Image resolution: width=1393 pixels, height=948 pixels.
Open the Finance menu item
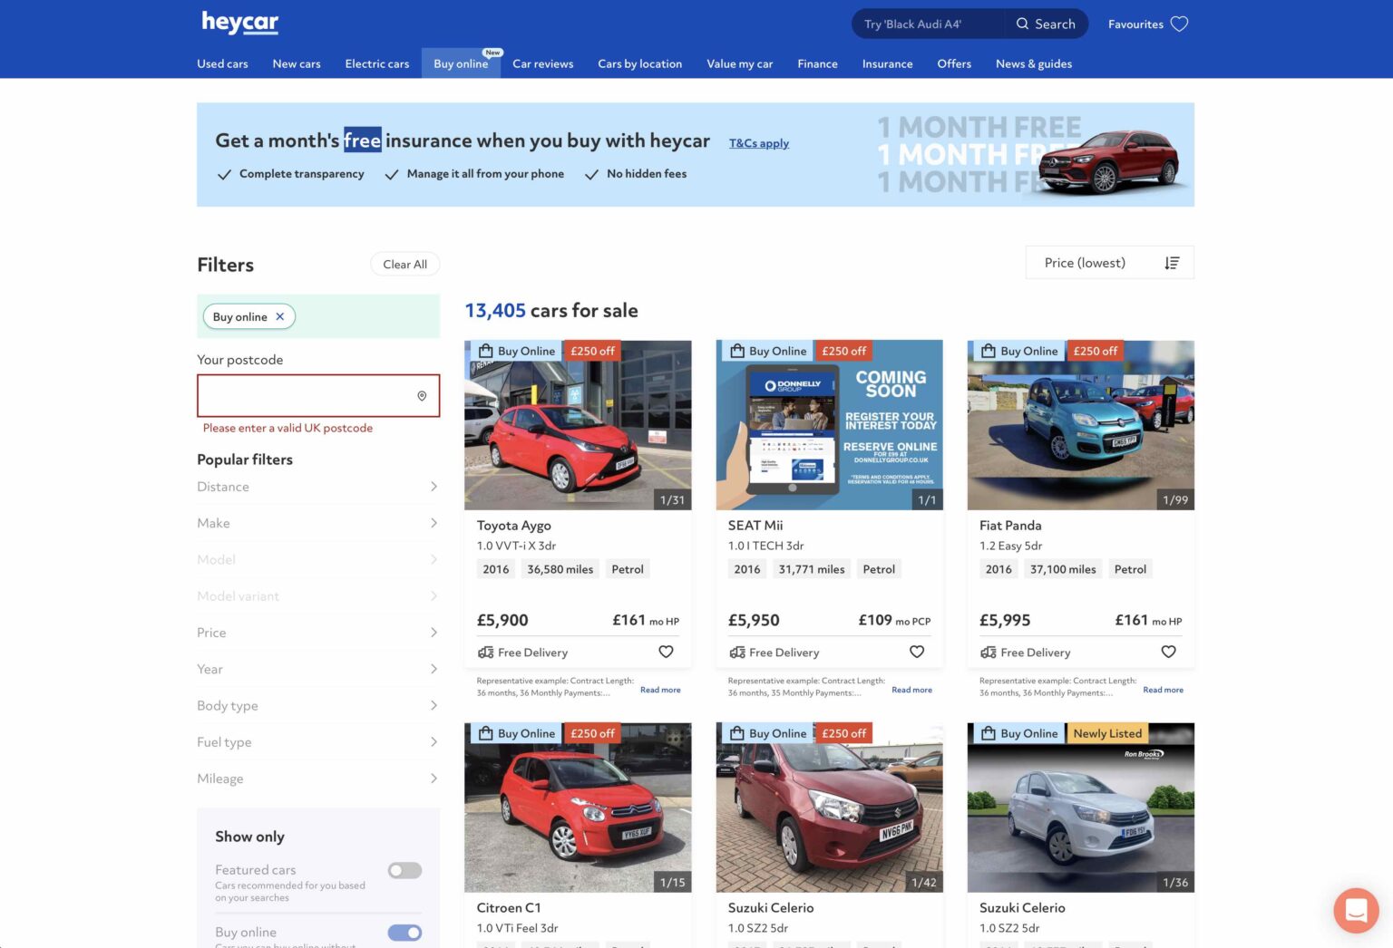tap(817, 63)
